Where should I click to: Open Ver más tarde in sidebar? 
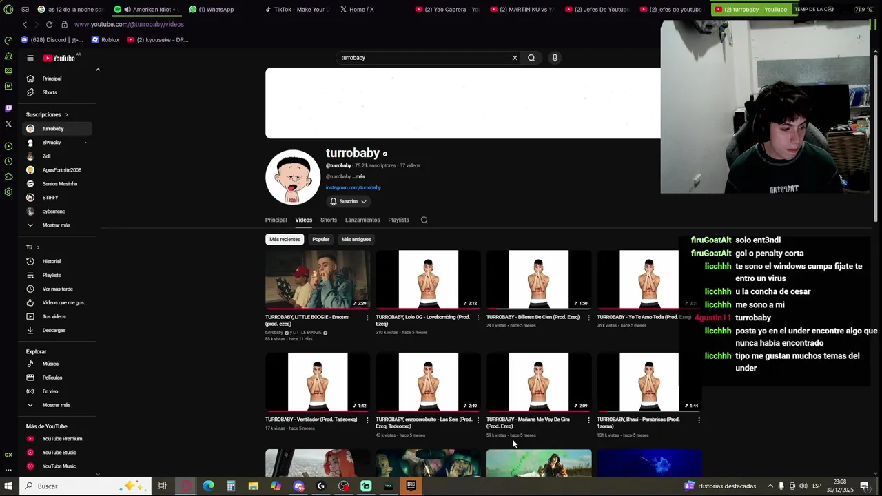[x=58, y=289]
